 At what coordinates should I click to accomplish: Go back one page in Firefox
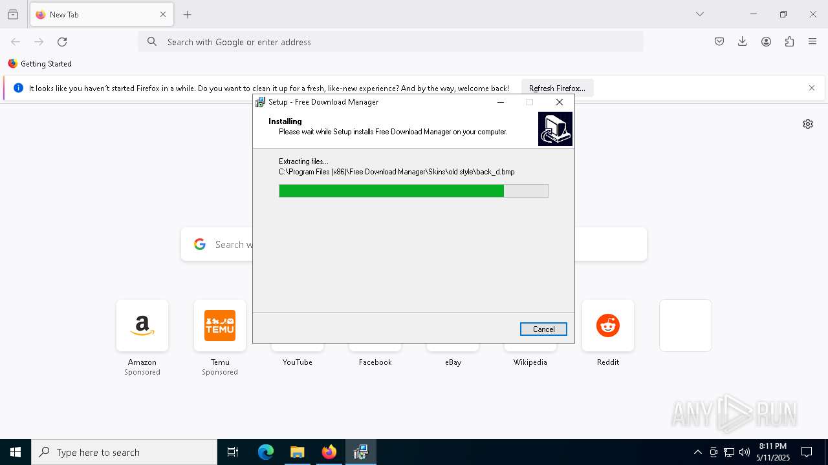(x=16, y=42)
